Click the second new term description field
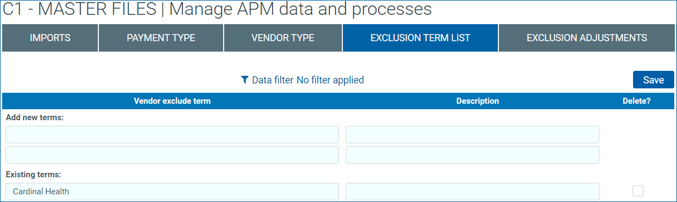The width and height of the screenshot is (677, 202). pyautogui.click(x=473, y=155)
